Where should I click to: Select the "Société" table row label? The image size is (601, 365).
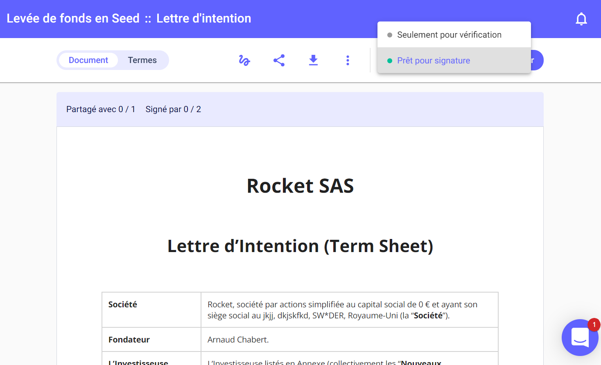coord(123,304)
